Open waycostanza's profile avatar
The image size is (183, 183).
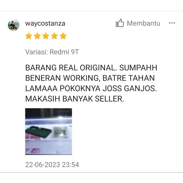click(14, 25)
